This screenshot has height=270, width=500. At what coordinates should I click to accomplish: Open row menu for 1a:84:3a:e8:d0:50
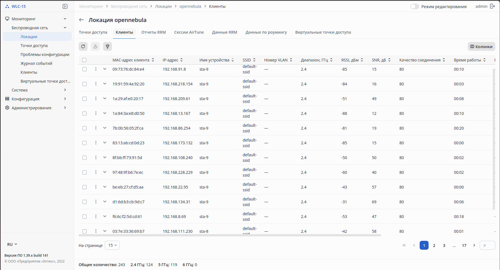(x=96, y=113)
